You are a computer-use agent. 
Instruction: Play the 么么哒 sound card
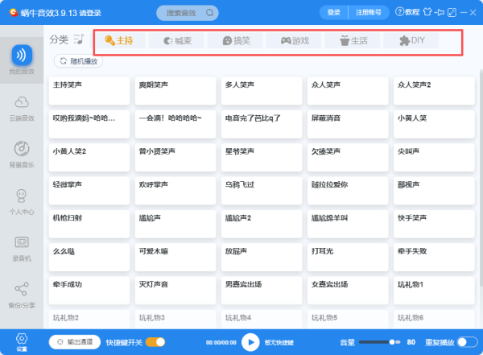(x=89, y=258)
